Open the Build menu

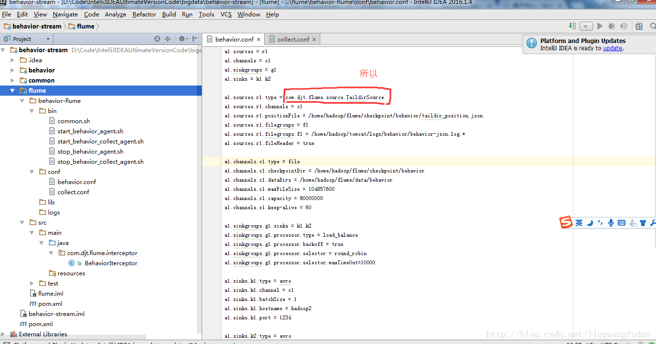click(x=169, y=14)
